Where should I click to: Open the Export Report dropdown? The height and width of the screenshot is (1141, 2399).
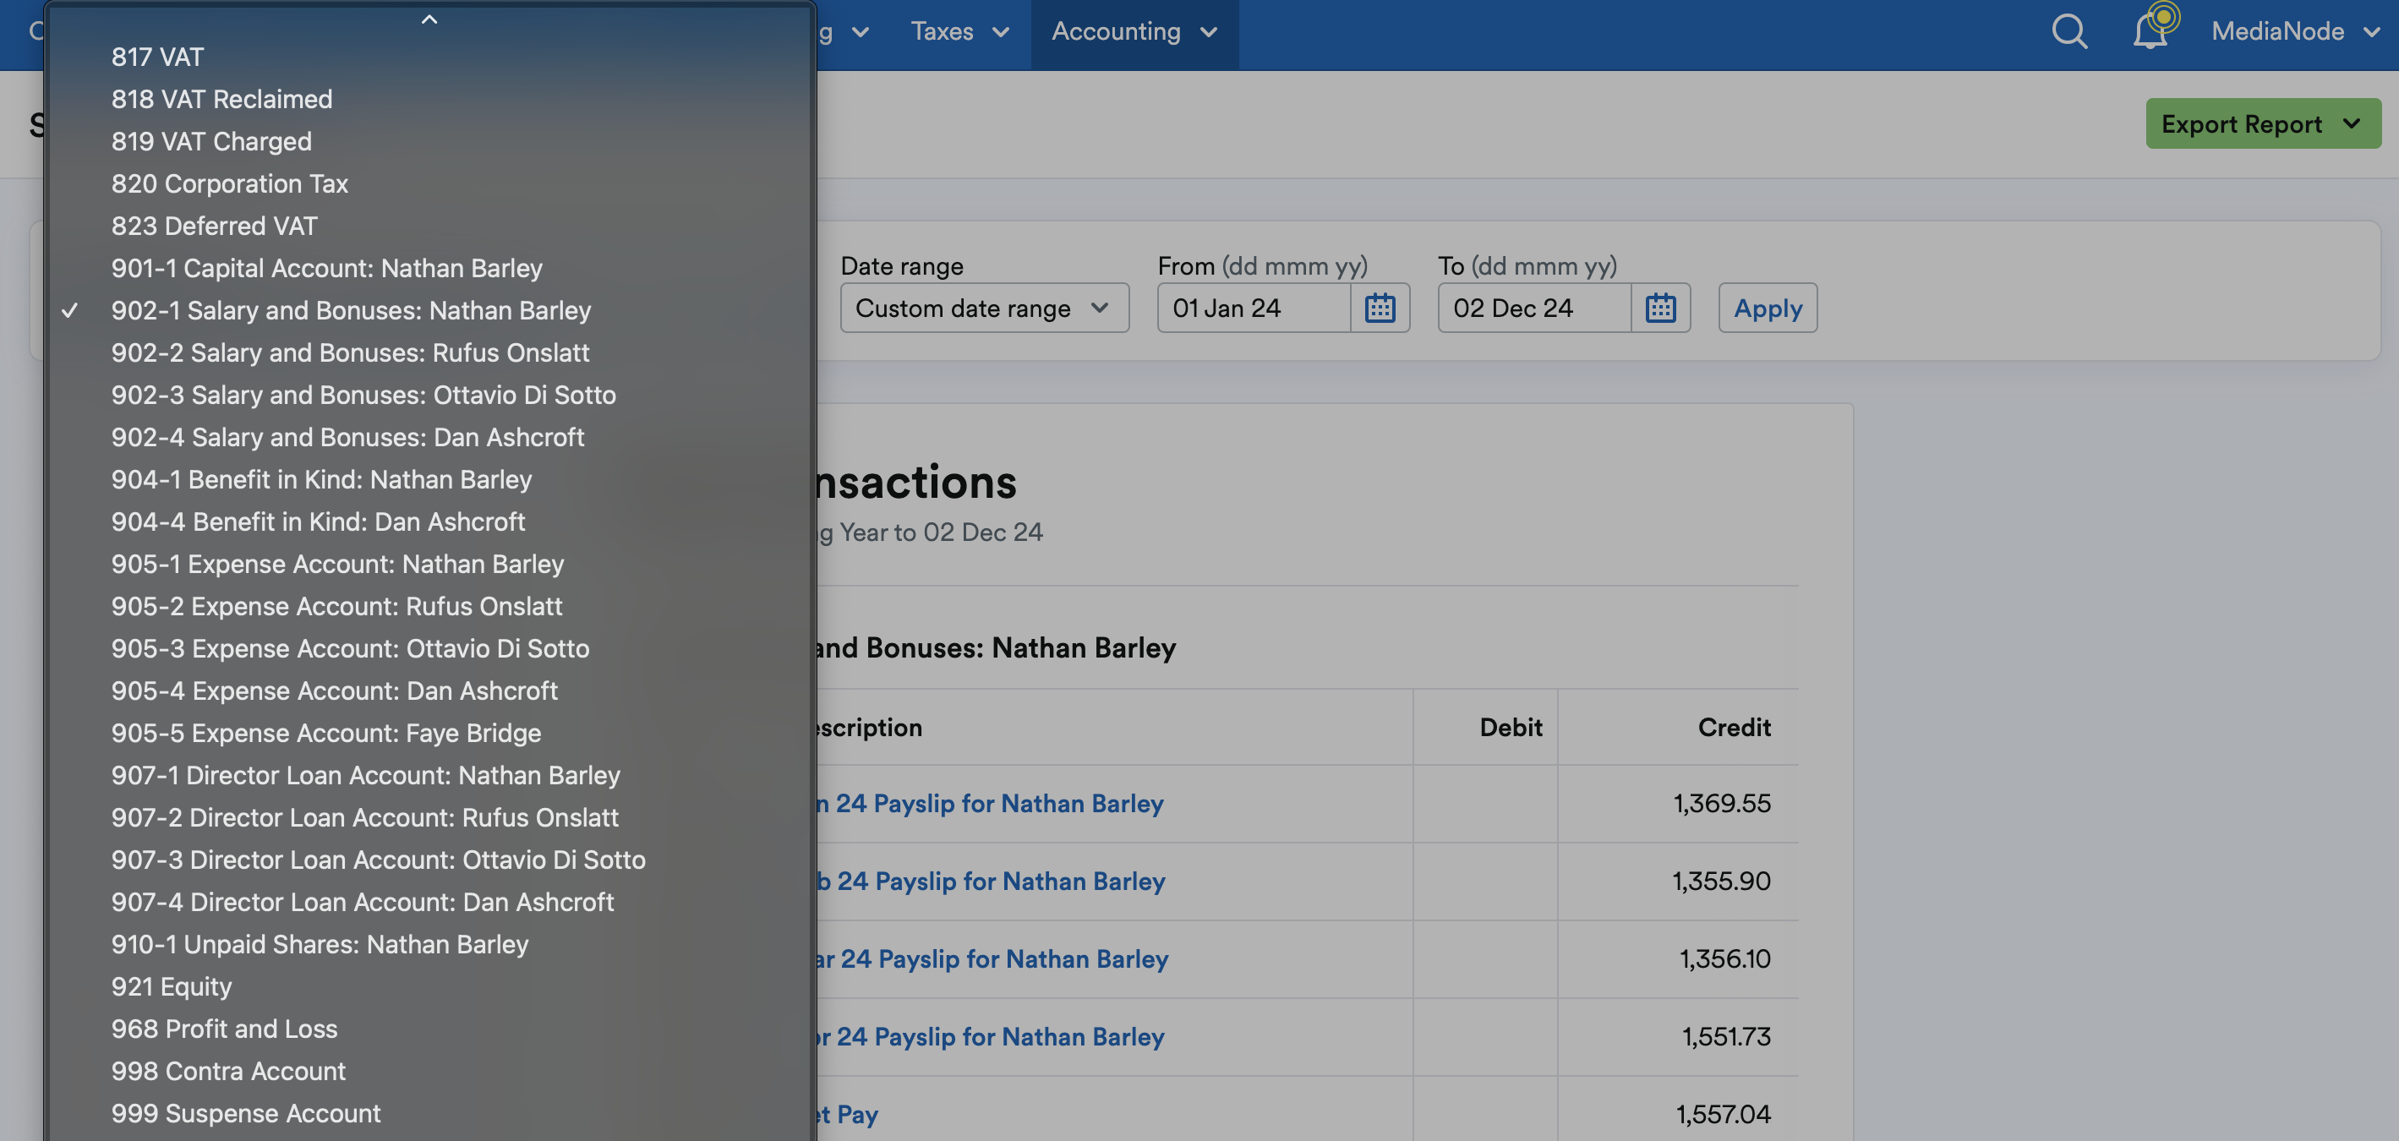(x=2263, y=124)
